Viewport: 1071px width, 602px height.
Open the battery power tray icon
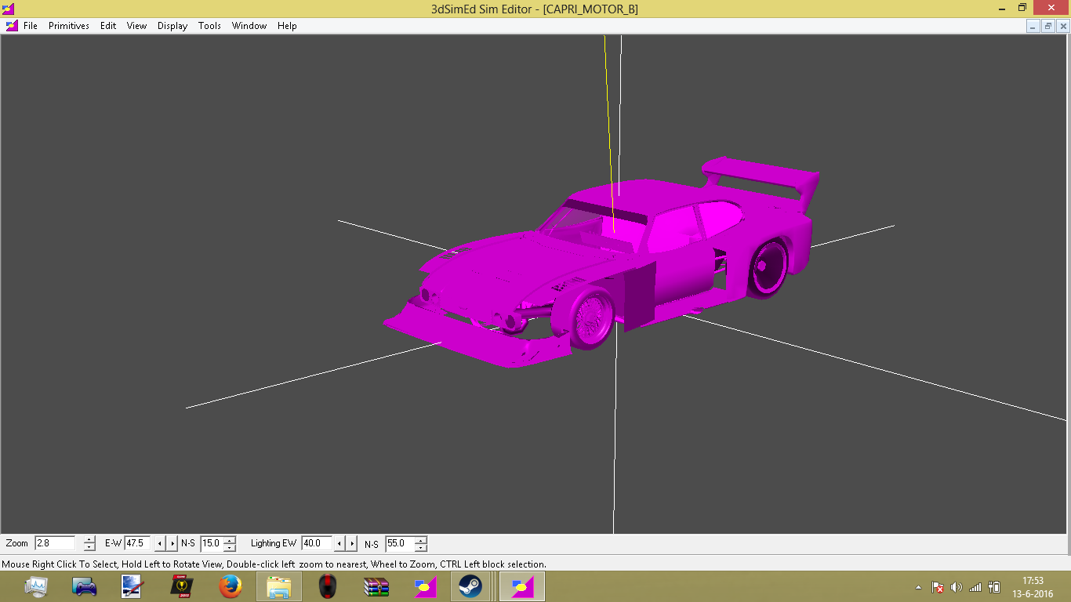click(994, 587)
